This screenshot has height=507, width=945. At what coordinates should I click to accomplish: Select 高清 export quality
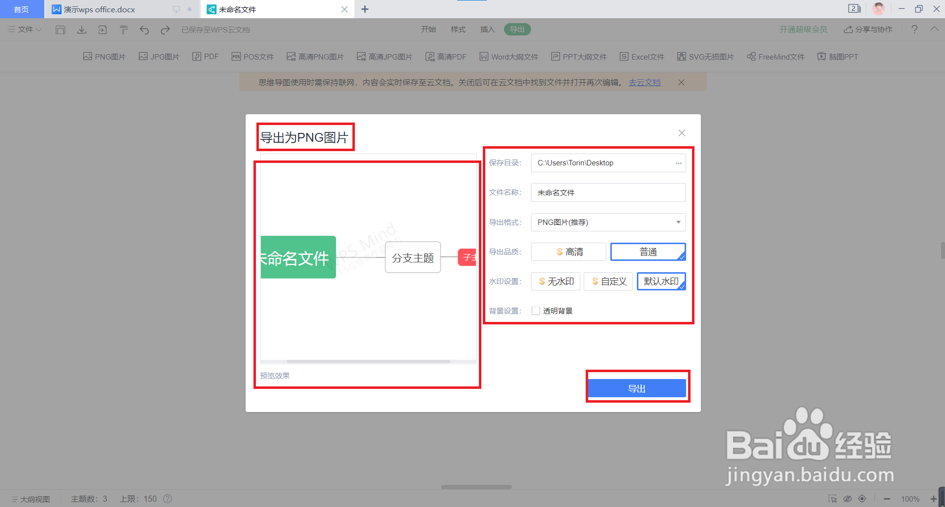point(569,252)
